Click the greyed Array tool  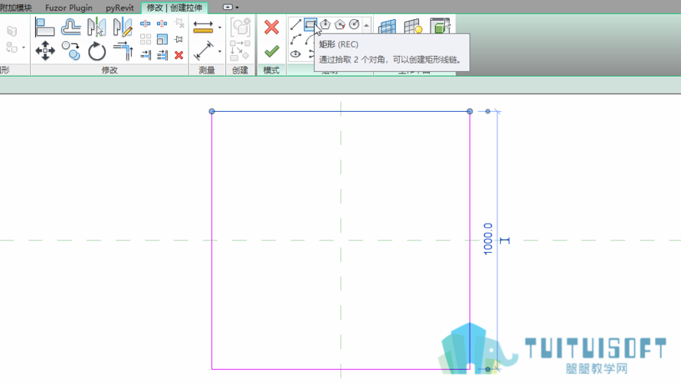pyautogui.click(x=146, y=40)
